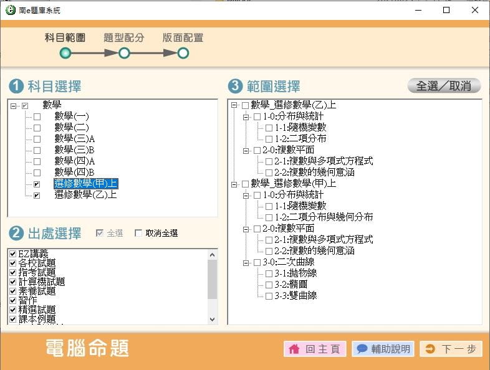Check the 數學(四)B checkbox

pos(37,173)
